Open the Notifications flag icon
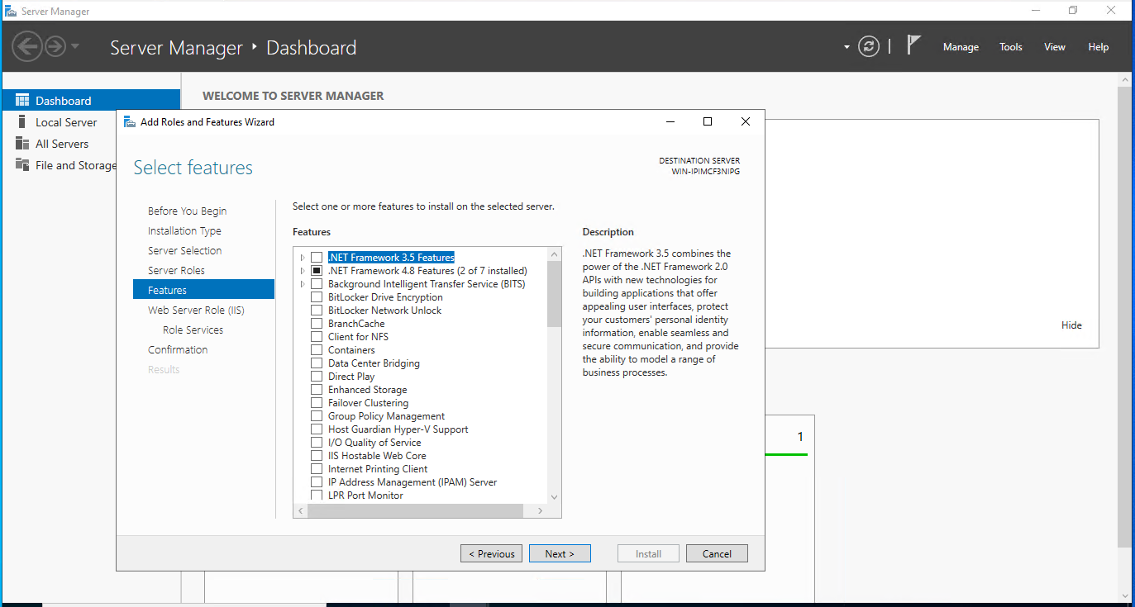 pos(913,45)
